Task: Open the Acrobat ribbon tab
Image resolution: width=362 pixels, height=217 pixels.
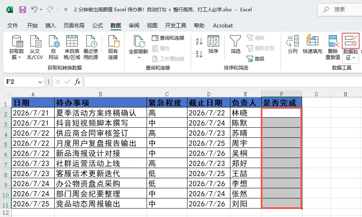Action: 223,25
